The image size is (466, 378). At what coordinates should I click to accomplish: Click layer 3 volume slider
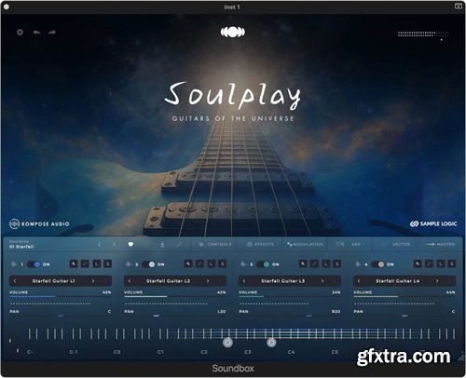pos(290,297)
